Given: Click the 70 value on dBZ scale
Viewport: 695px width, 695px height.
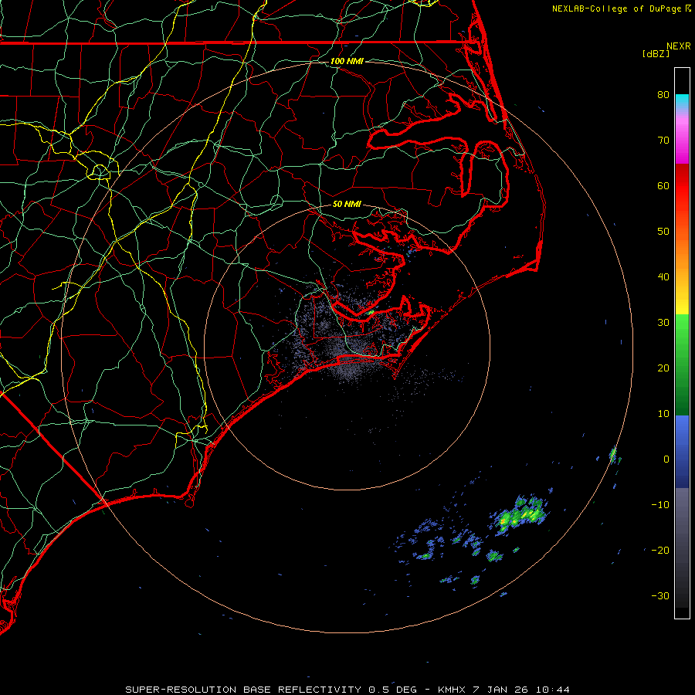Looking at the screenshot, I should [x=663, y=141].
